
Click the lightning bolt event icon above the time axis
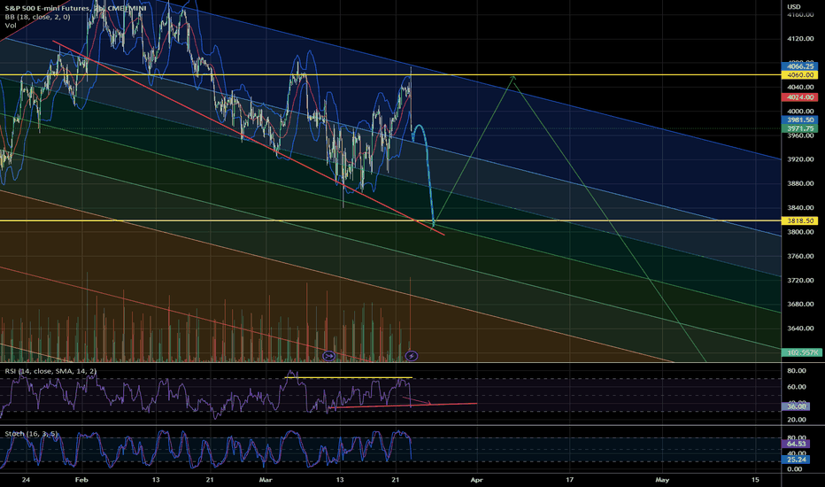tap(412, 357)
